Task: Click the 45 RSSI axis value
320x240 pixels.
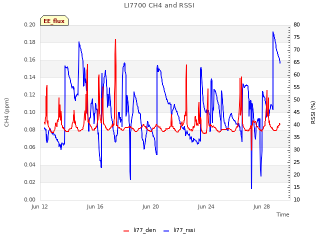Action: [296, 112]
